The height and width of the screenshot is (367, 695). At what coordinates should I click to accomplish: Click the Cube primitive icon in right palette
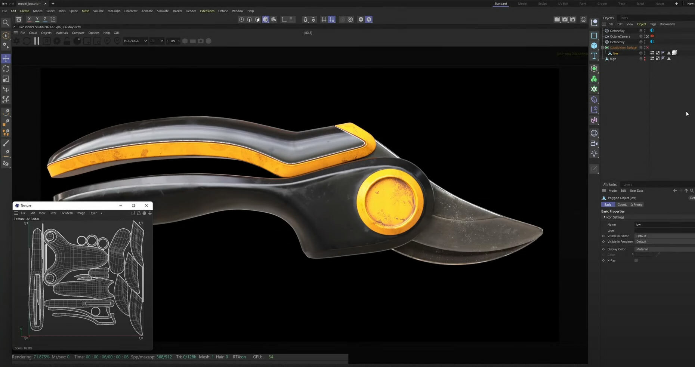tap(594, 46)
